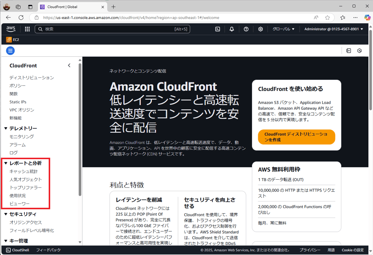Open アラーム under テレメトリー

[x=18, y=145]
